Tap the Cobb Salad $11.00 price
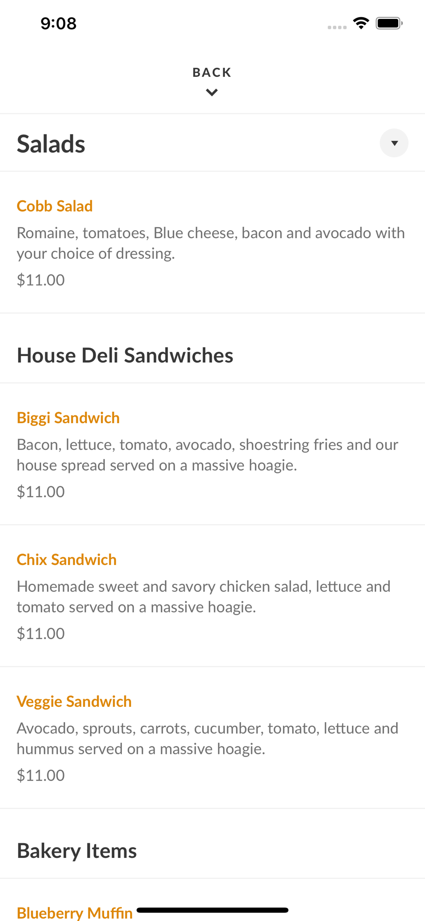The height and width of the screenshot is (921, 425). [x=41, y=280]
